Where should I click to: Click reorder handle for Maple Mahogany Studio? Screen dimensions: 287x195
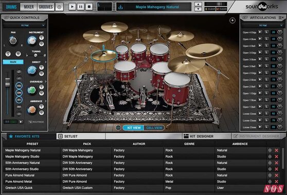(x=270, y=157)
